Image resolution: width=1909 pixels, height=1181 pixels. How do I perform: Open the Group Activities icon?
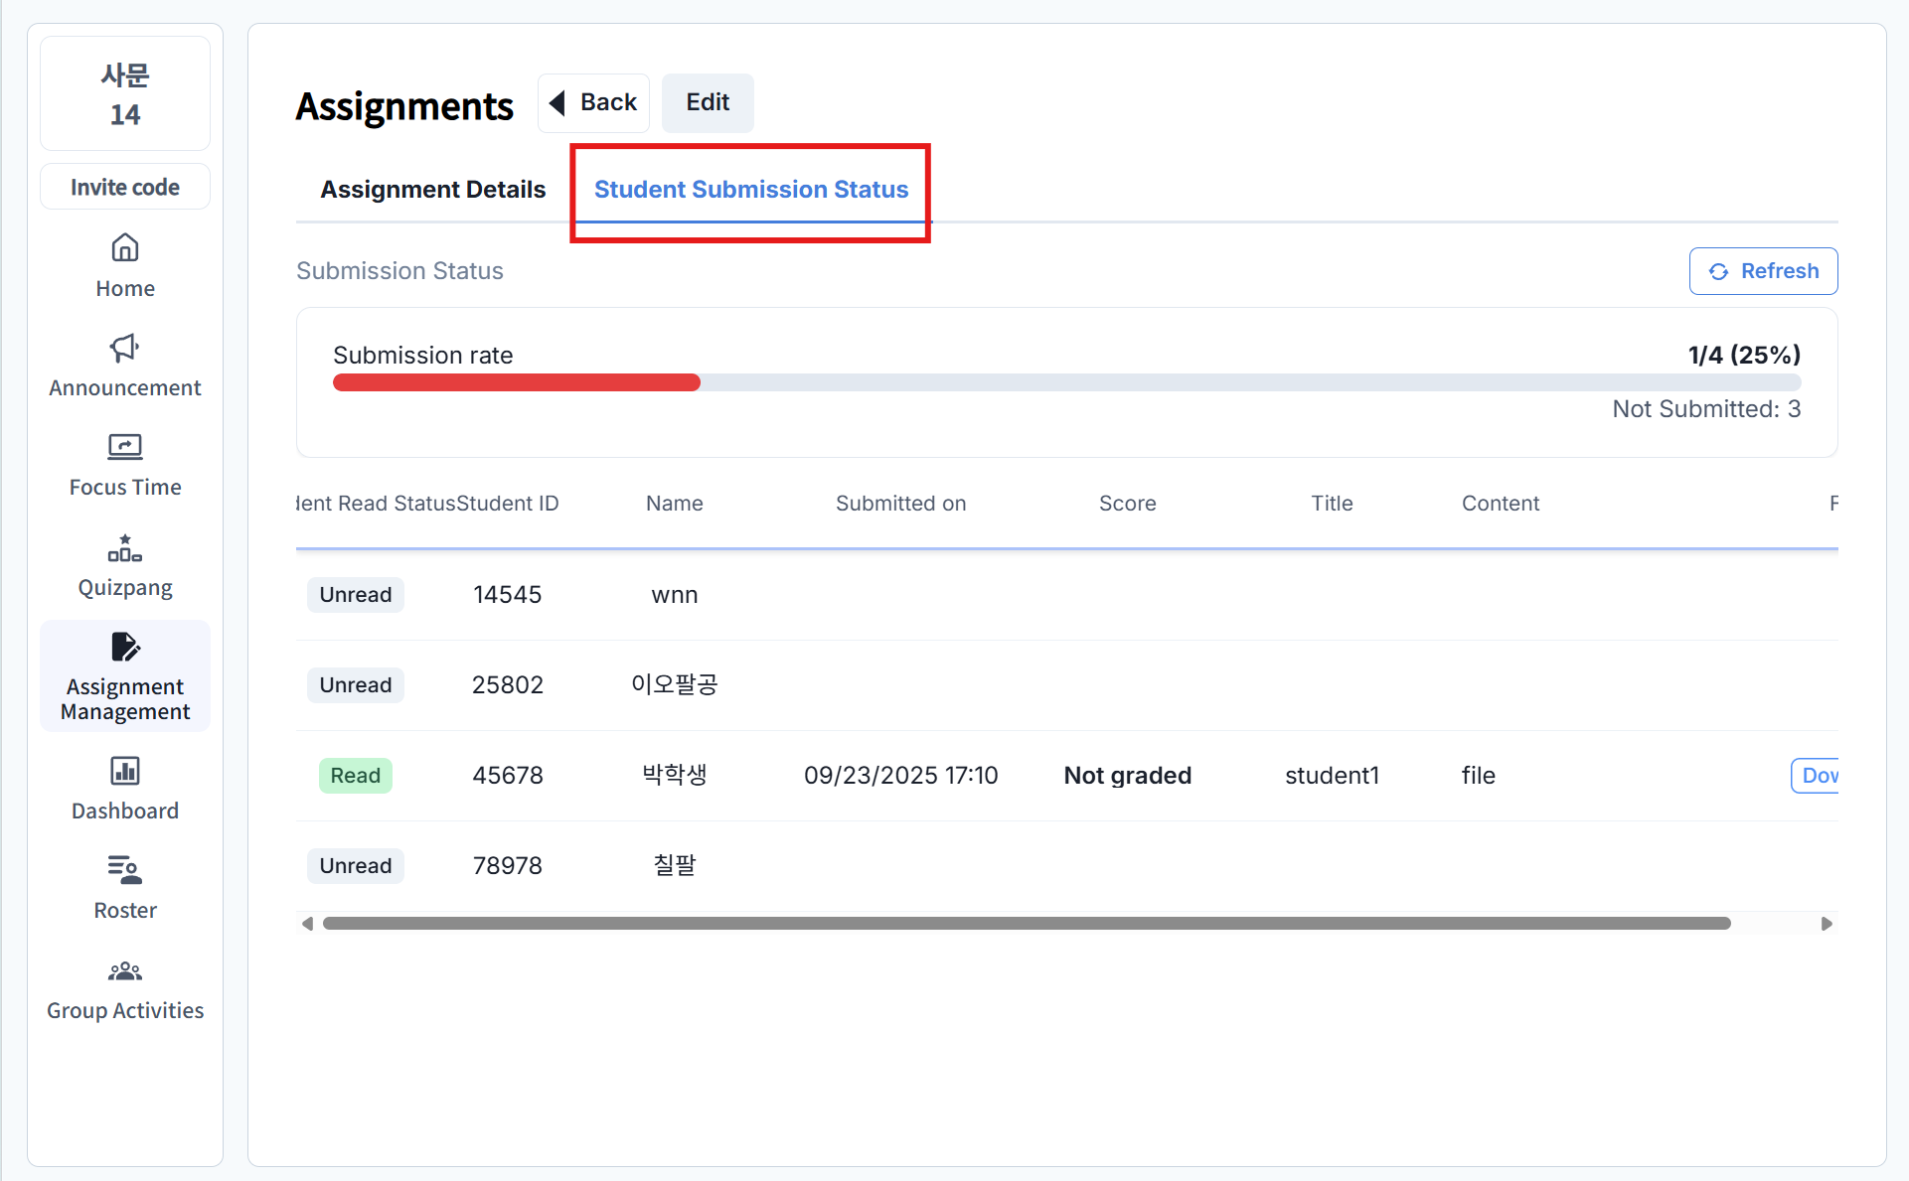click(x=125, y=970)
